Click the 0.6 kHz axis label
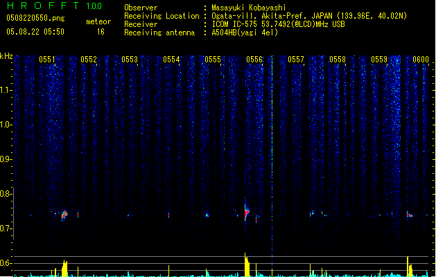 point(6,263)
